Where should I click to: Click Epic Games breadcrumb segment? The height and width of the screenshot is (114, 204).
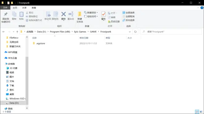[80, 32]
